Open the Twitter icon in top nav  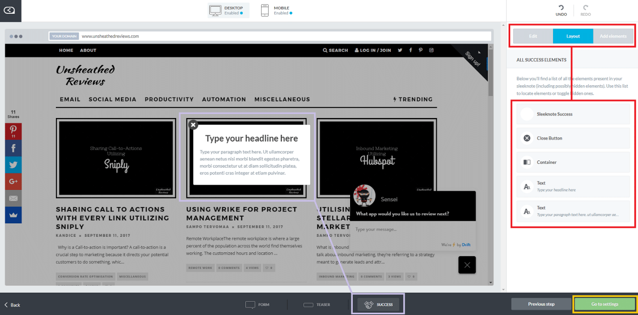400,50
